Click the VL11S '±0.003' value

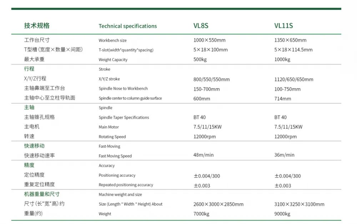[x=282, y=186]
